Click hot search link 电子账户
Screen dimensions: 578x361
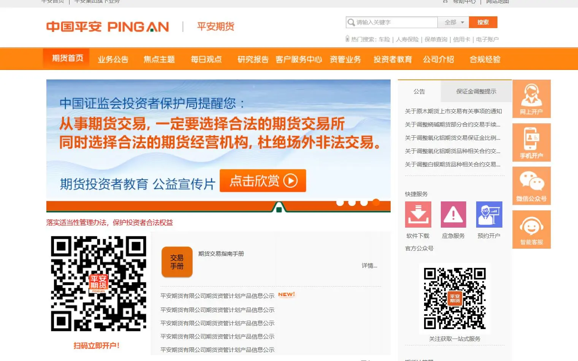click(x=487, y=40)
